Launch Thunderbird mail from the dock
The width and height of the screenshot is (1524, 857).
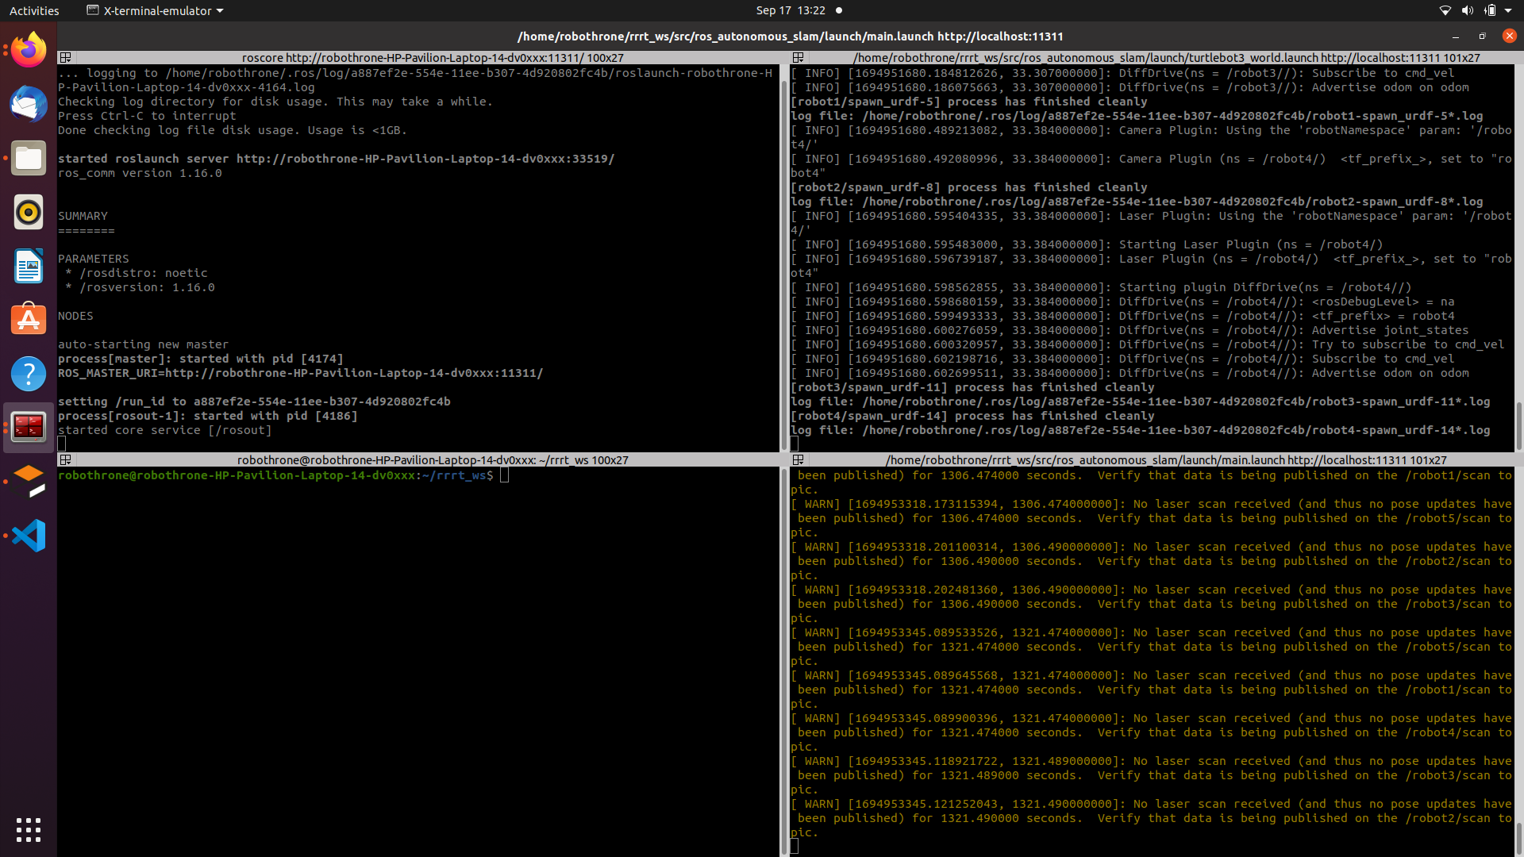pos(28,104)
